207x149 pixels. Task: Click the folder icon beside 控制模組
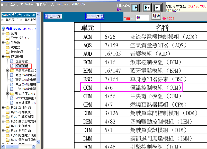(7, 56)
